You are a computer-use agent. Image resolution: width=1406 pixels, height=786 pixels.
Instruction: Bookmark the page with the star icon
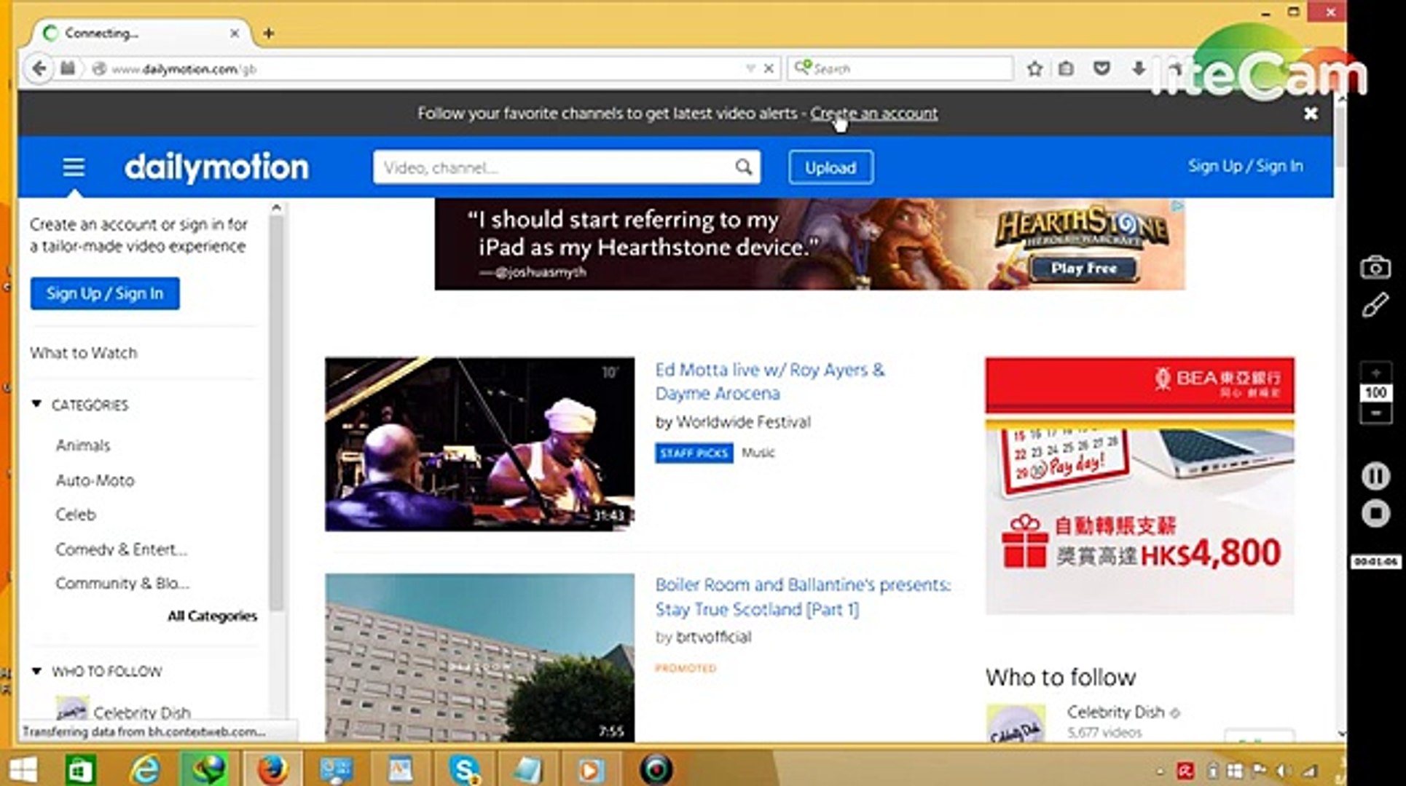click(1034, 68)
